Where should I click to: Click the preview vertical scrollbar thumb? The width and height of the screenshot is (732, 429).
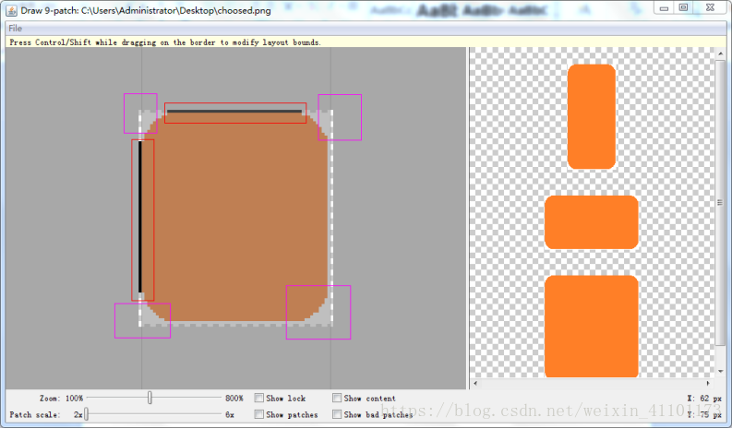click(719, 203)
